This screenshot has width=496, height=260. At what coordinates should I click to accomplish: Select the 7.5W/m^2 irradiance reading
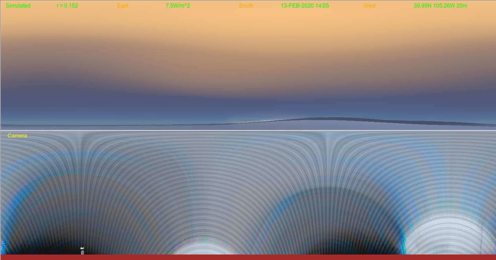(x=178, y=6)
